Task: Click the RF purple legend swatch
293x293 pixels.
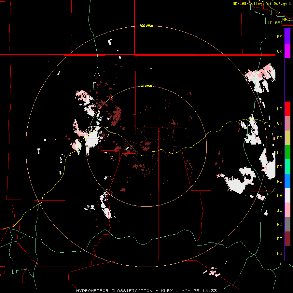Action: (x=287, y=36)
